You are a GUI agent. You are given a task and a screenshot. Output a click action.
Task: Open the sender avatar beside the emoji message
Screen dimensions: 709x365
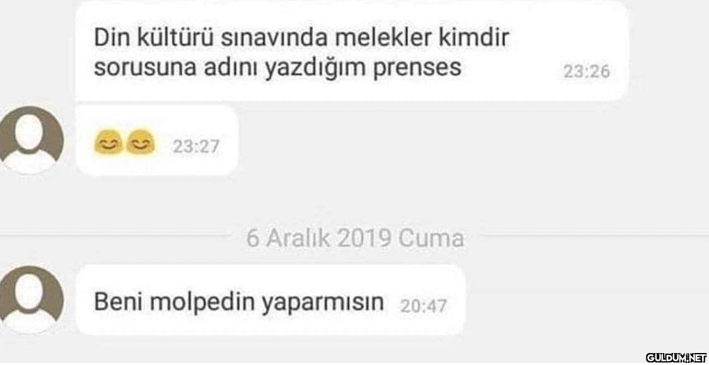(x=30, y=139)
